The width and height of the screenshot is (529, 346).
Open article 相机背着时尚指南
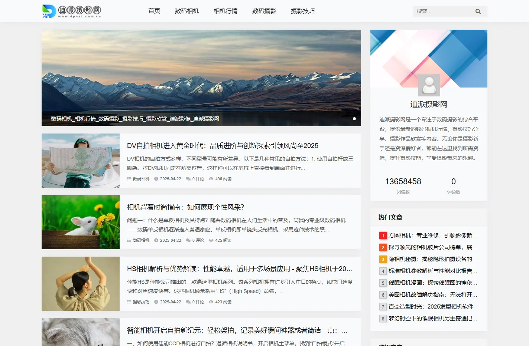tap(186, 207)
